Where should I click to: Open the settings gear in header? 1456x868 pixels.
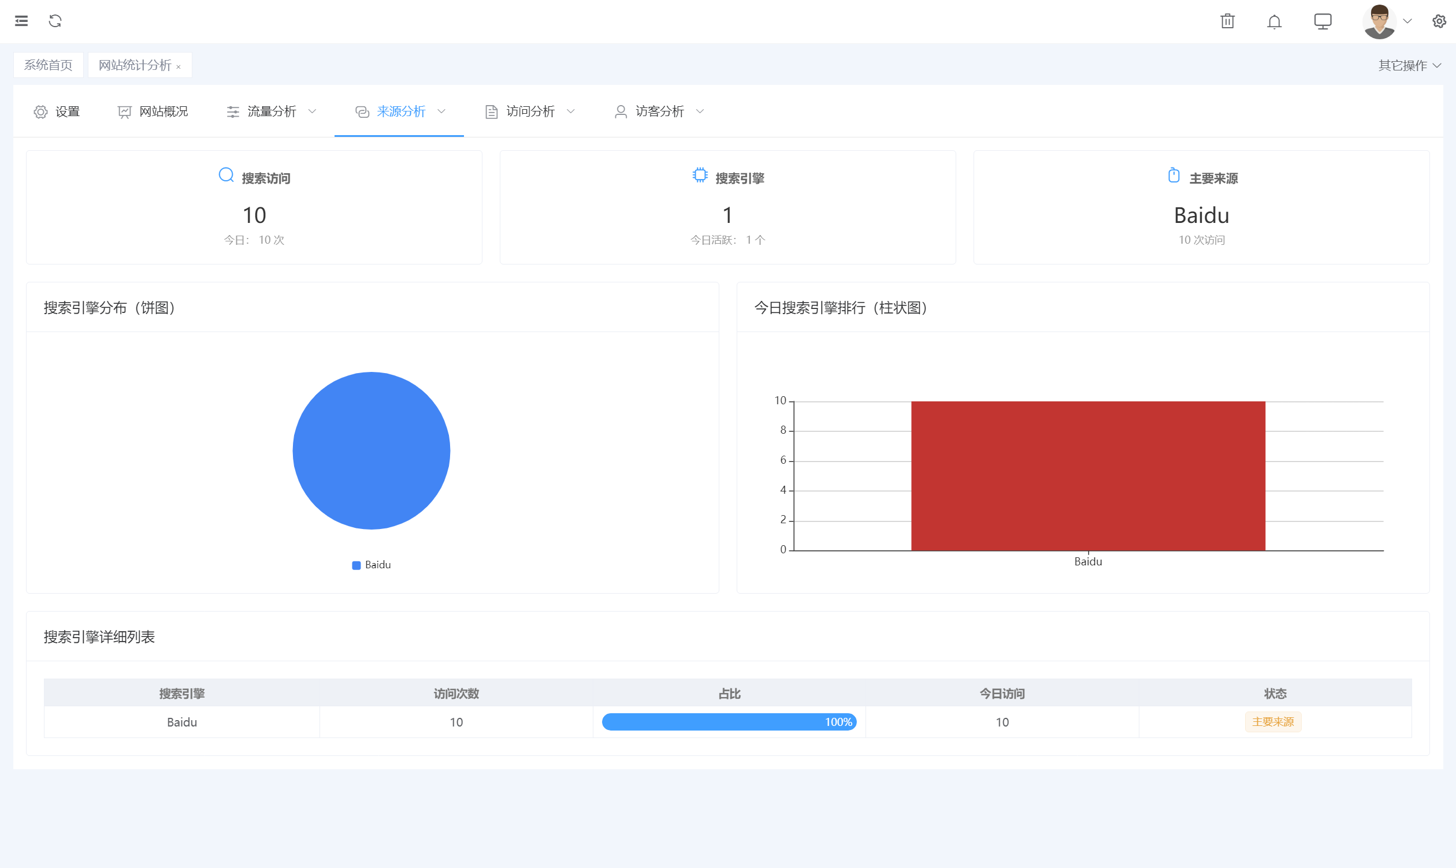tap(1439, 21)
